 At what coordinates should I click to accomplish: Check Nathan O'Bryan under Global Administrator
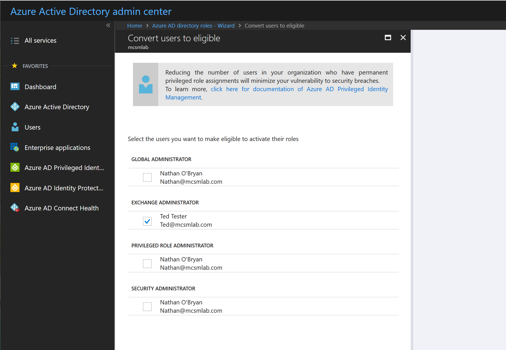(x=147, y=177)
